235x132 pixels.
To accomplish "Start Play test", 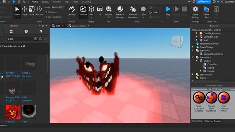I will tap(168, 9).
